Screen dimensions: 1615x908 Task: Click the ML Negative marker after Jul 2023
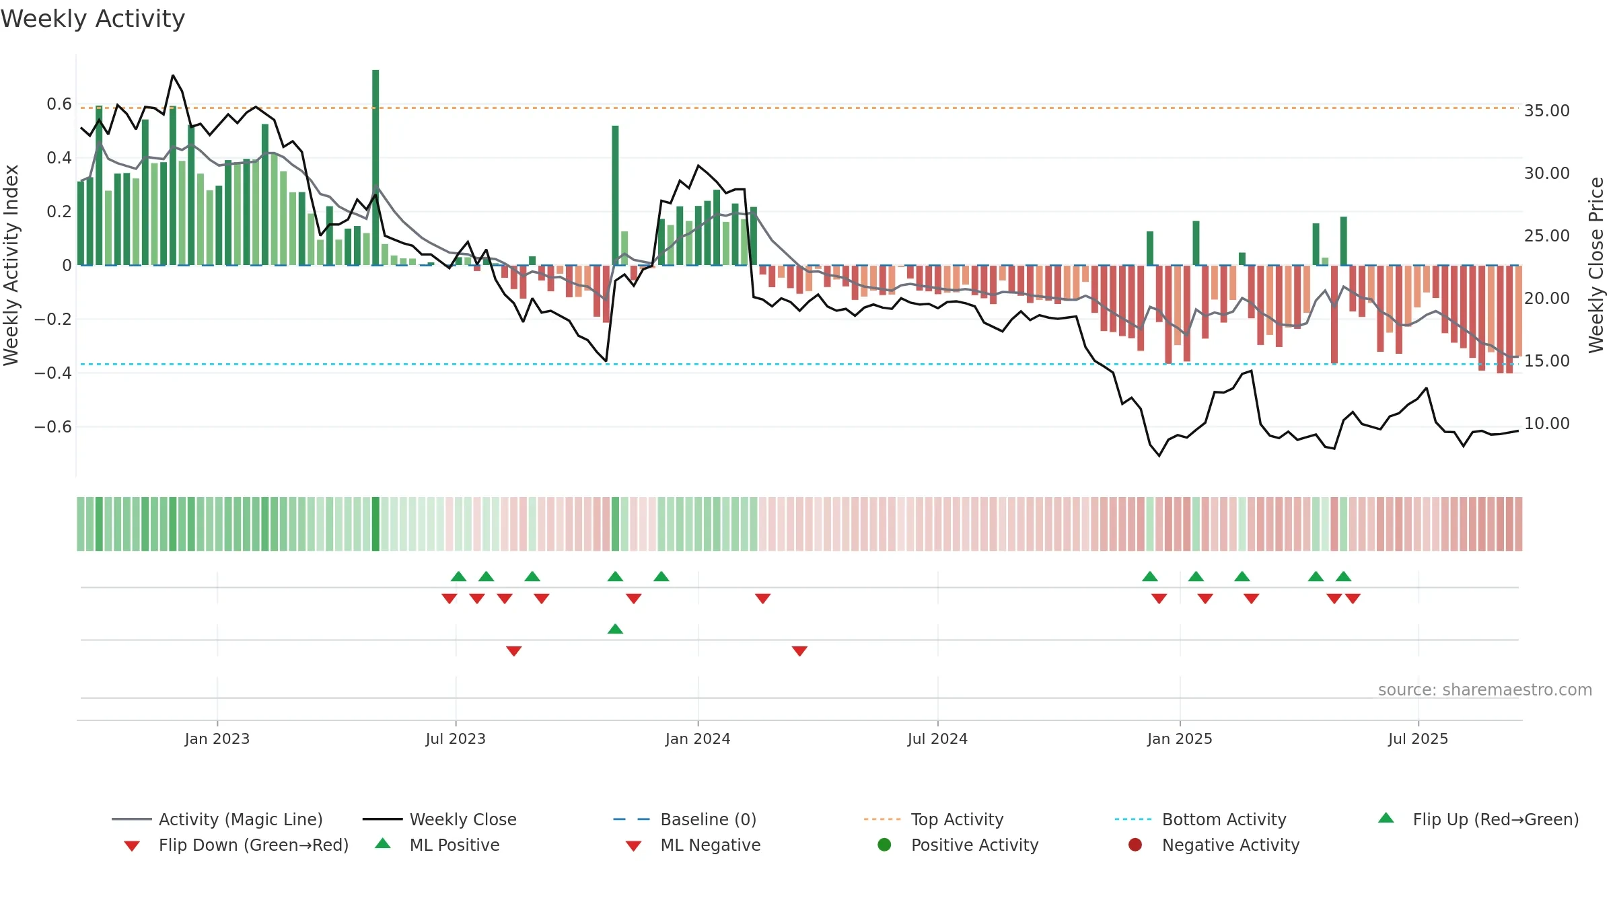514,651
